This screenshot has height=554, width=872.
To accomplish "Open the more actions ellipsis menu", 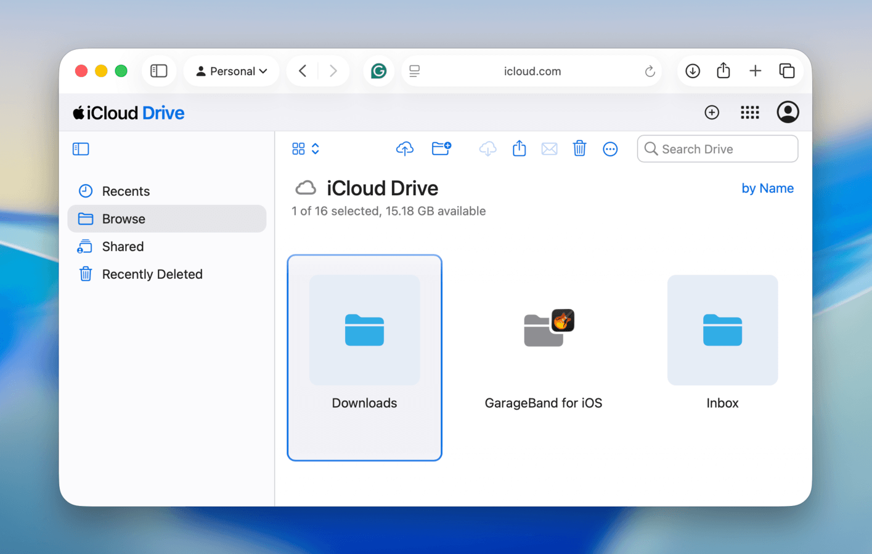I will 610,149.
